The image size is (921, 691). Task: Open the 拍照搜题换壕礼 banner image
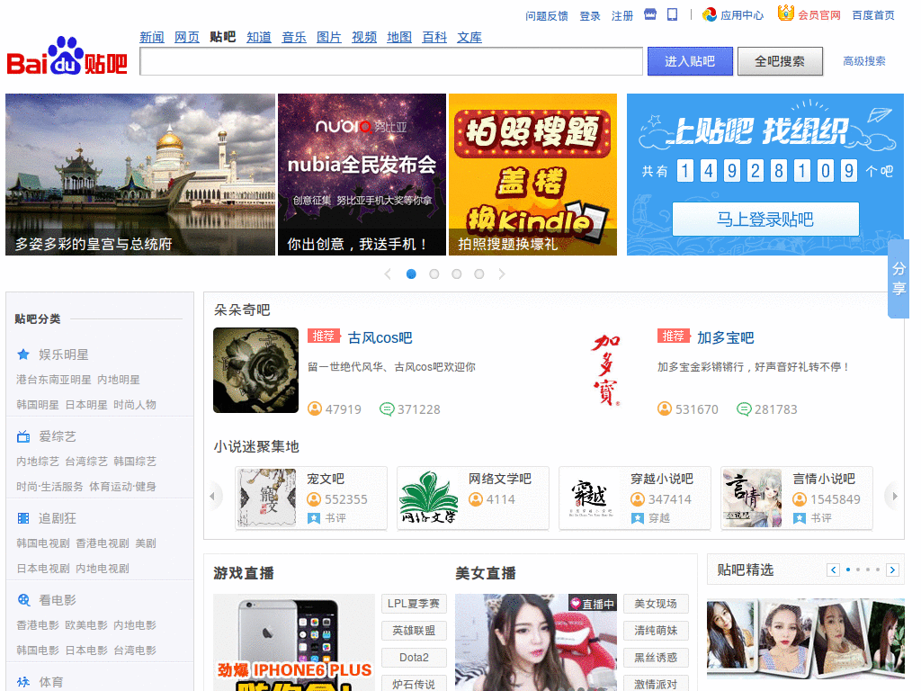point(532,175)
